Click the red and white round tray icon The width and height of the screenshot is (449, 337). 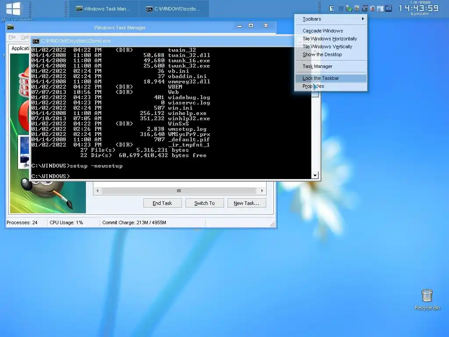[372, 9]
